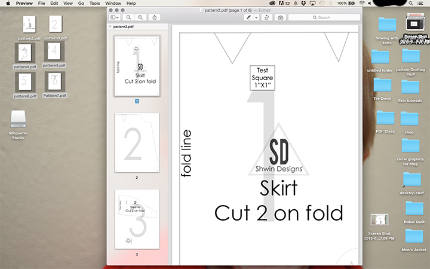The image size is (430, 269).
Task: Open the Help menu
Action: (131, 4)
